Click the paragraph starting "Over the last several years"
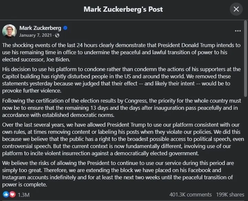 coord(123,139)
